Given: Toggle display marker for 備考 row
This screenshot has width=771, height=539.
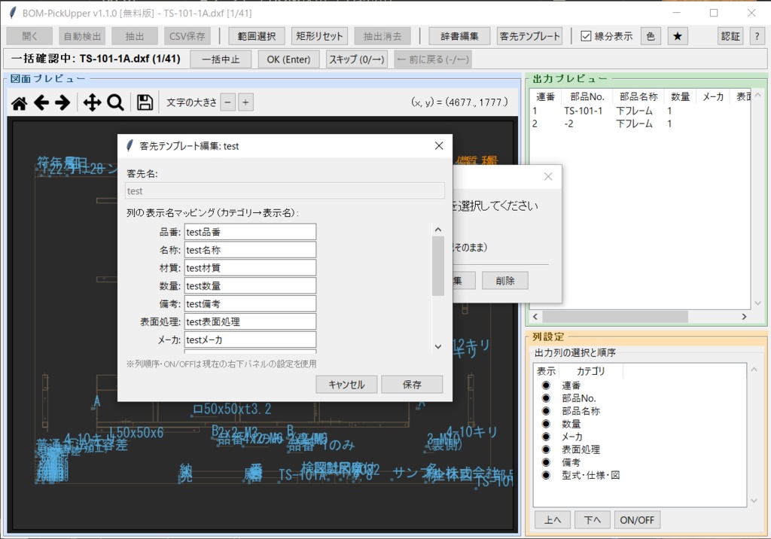Looking at the screenshot, I should point(546,462).
